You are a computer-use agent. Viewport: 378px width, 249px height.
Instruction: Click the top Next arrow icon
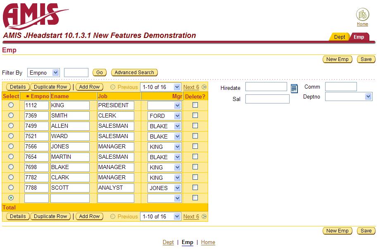[x=204, y=87]
